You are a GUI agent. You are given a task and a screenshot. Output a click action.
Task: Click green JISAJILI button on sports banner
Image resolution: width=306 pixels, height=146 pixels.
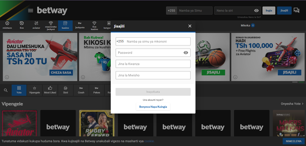click(x=213, y=72)
